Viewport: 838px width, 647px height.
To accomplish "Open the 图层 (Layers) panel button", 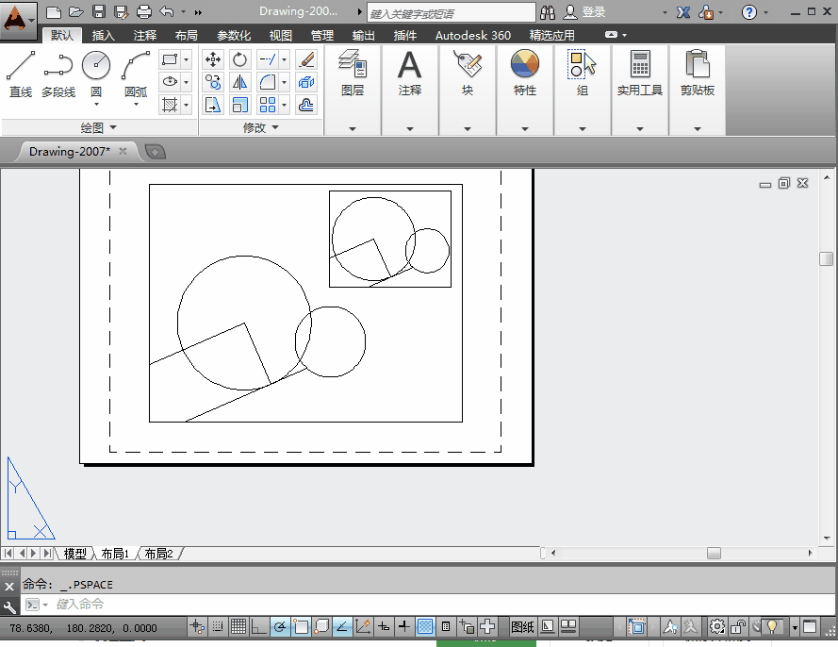I will click(x=353, y=74).
